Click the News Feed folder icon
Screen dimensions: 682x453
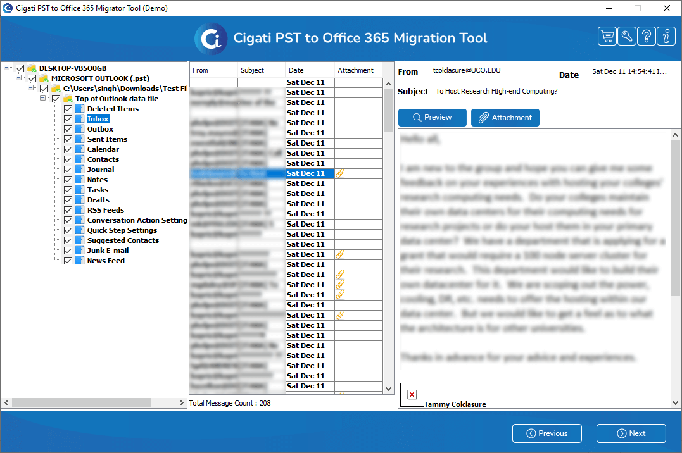pos(80,261)
